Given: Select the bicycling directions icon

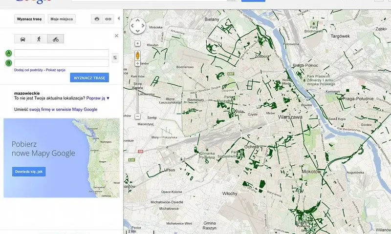Looking at the screenshot, I should click(x=56, y=39).
